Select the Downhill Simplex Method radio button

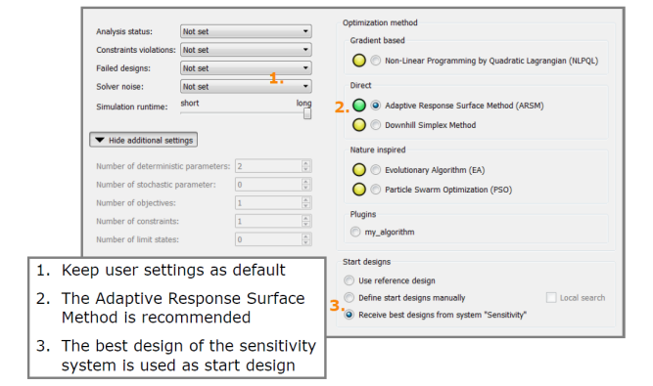pyautogui.click(x=376, y=125)
